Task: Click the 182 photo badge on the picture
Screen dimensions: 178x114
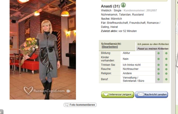Action: coord(68,91)
